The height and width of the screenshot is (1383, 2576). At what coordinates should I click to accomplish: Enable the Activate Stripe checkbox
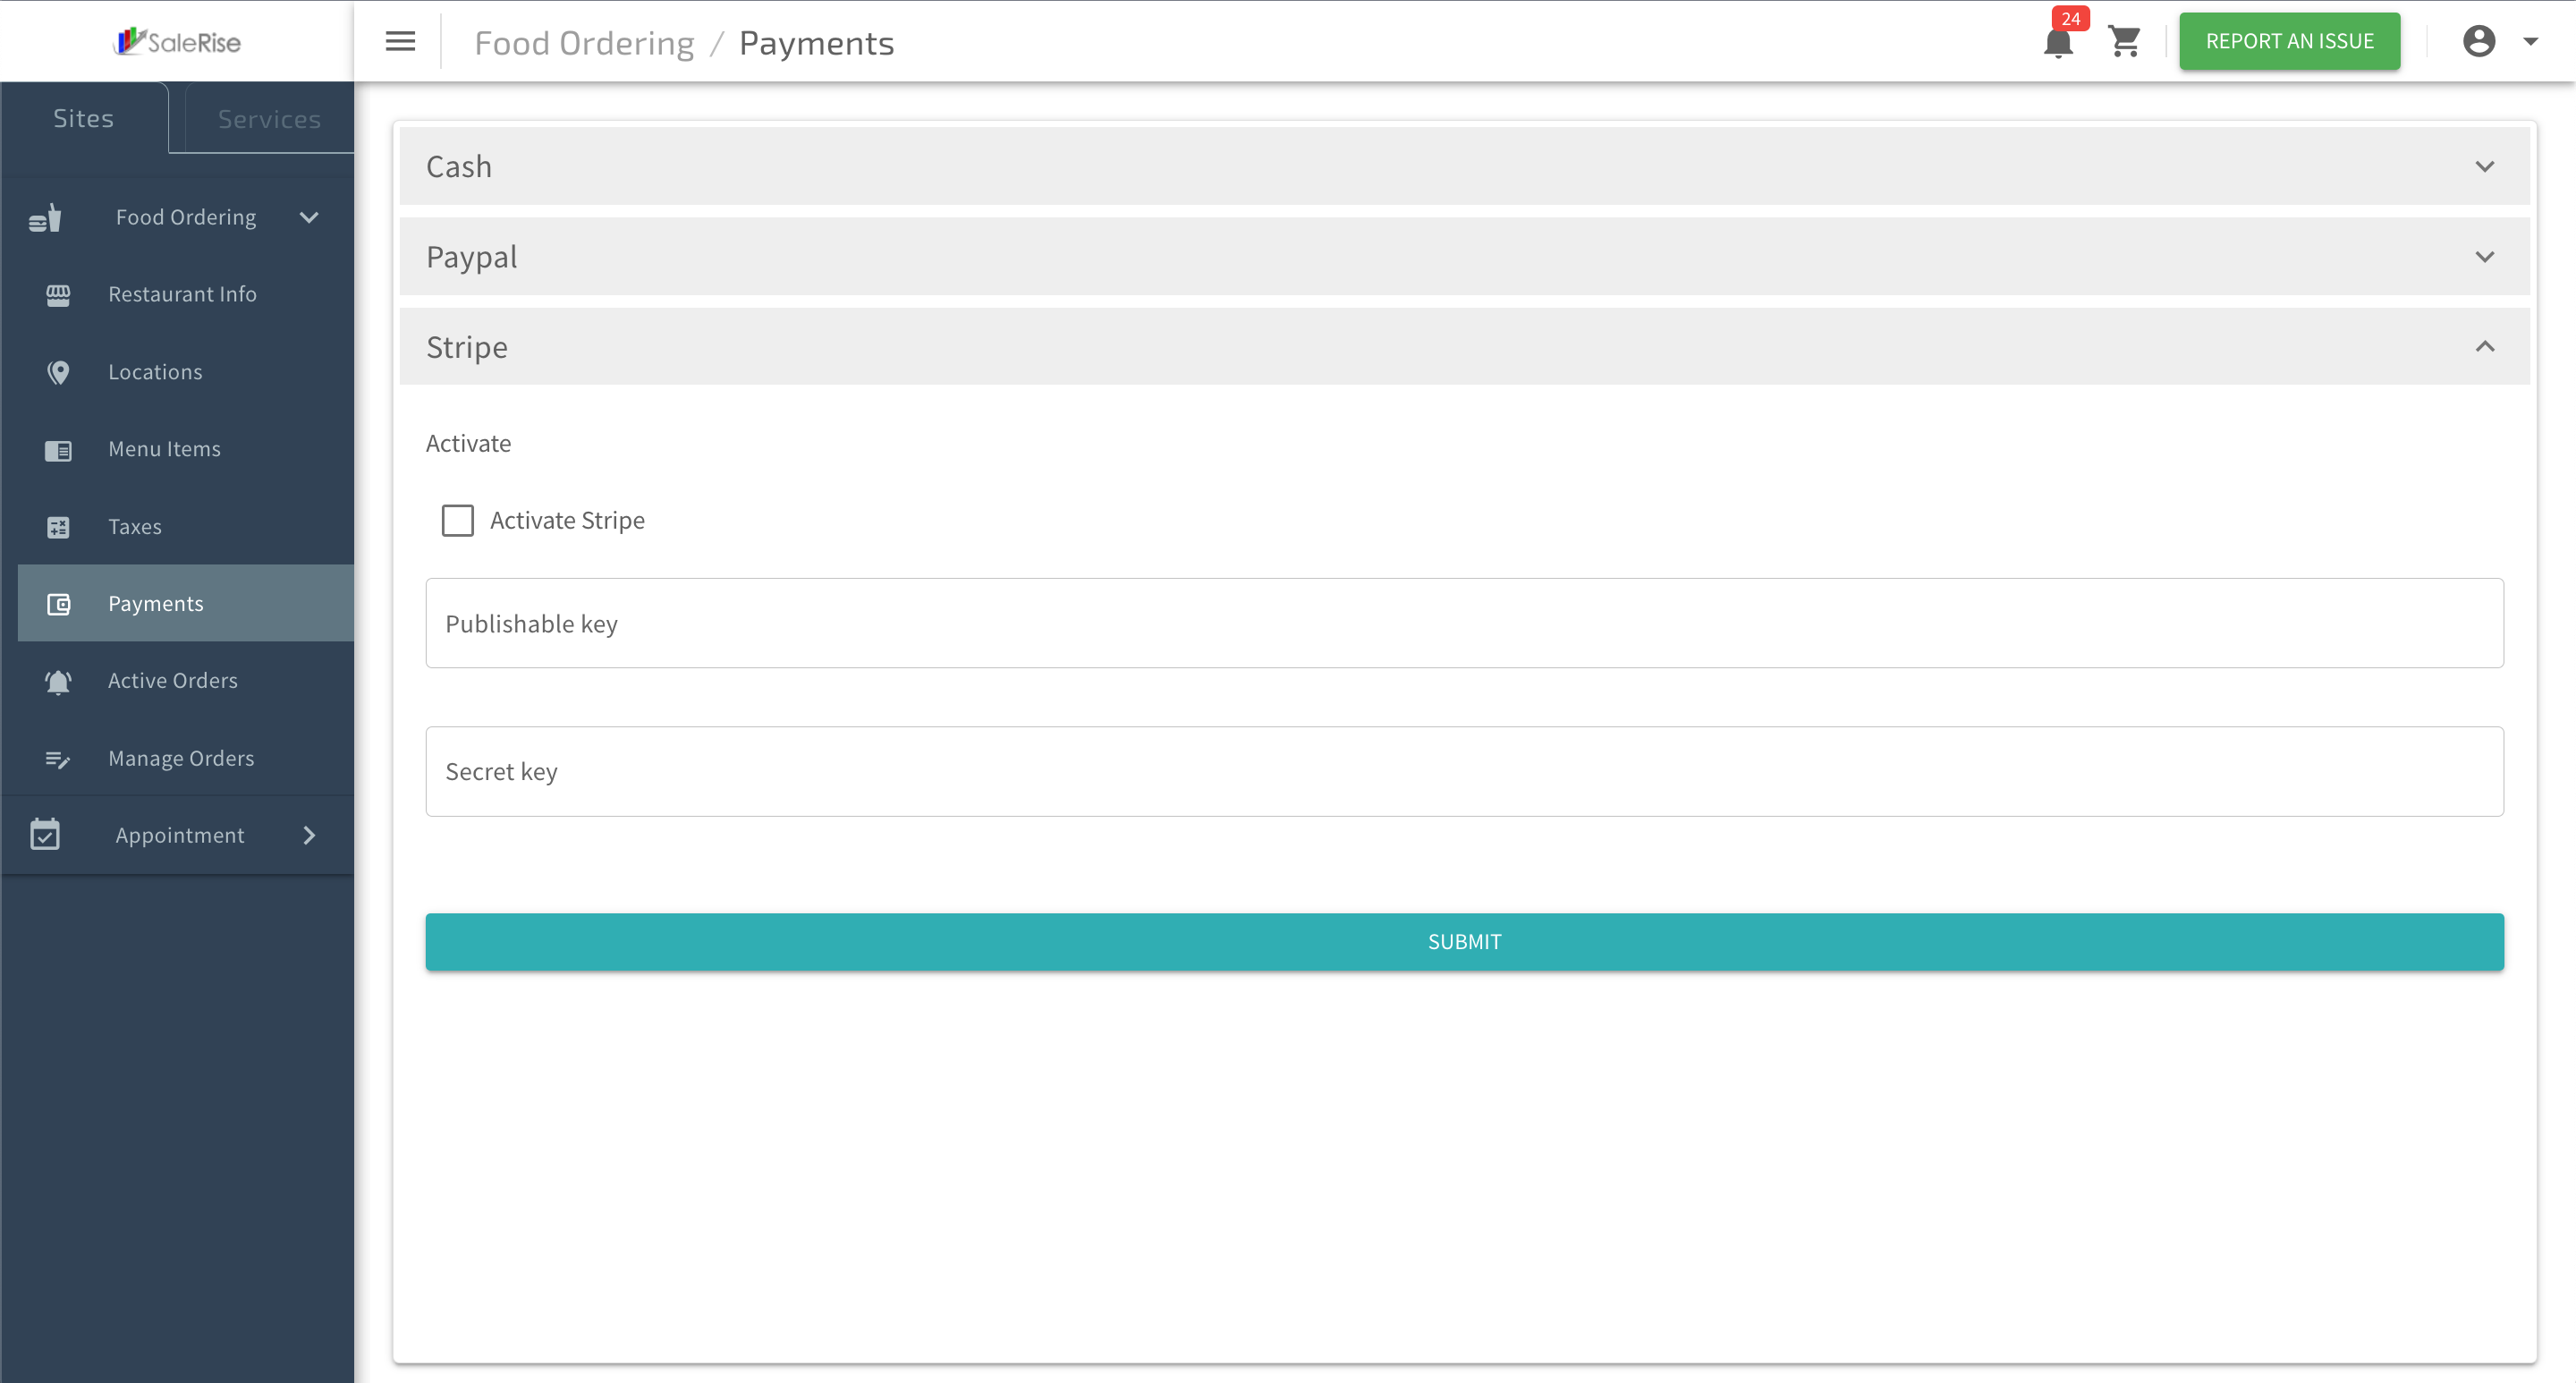tap(458, 520)
